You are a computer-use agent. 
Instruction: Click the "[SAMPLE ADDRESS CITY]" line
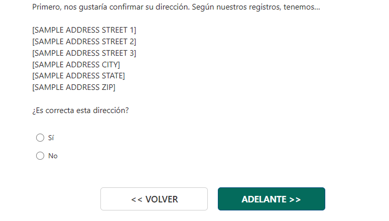(76, 64)
